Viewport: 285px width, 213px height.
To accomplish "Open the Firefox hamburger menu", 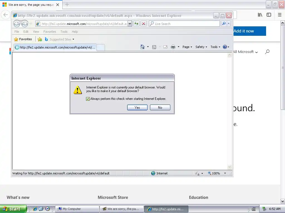I will [280, 15].
